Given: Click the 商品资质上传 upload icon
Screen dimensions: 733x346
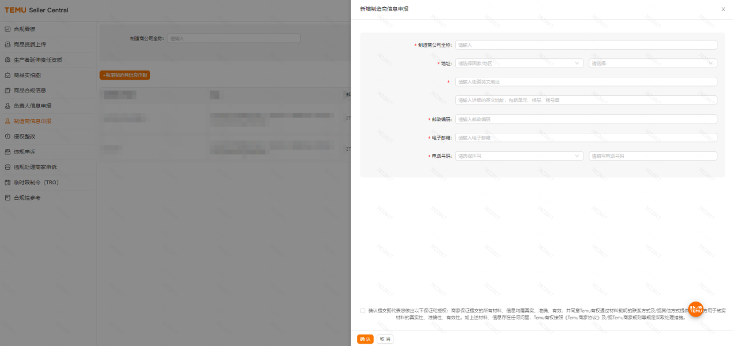Looking at the screenshot, I should 8,43.
